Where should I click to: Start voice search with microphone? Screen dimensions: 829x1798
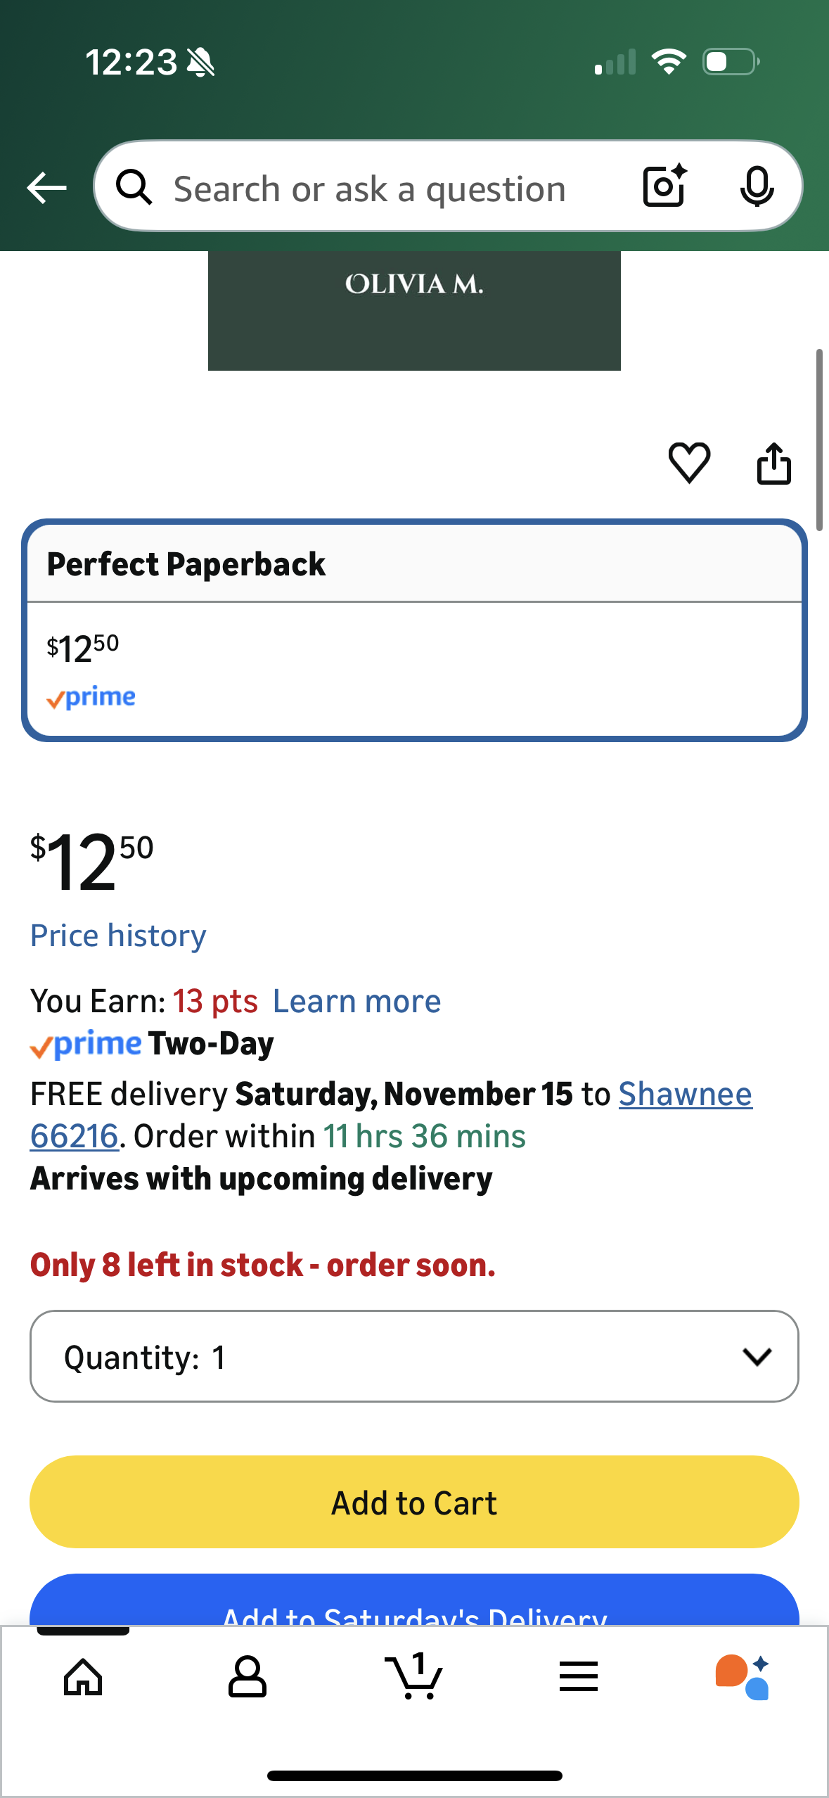click(x=757, y=187)
